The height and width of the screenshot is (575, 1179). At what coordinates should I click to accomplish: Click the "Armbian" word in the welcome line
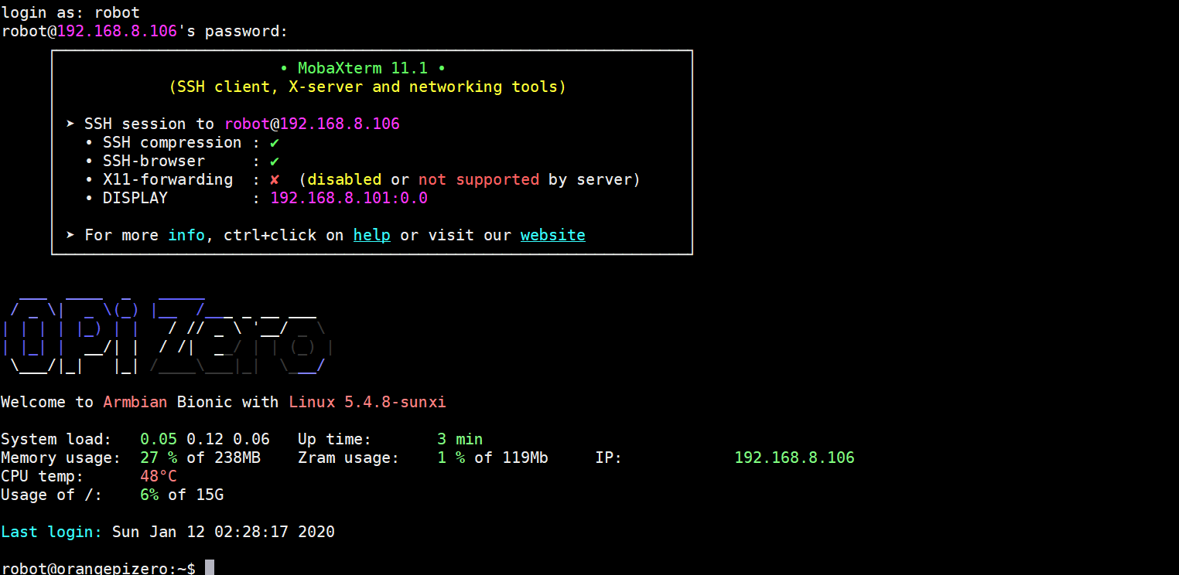tap(130, 402)
